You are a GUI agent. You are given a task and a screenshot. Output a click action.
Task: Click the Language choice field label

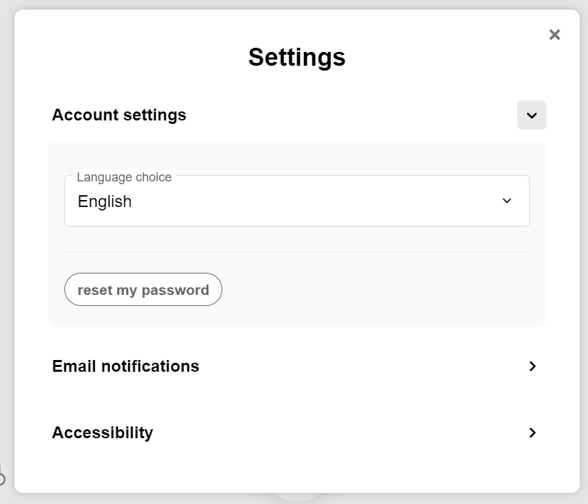124,177
